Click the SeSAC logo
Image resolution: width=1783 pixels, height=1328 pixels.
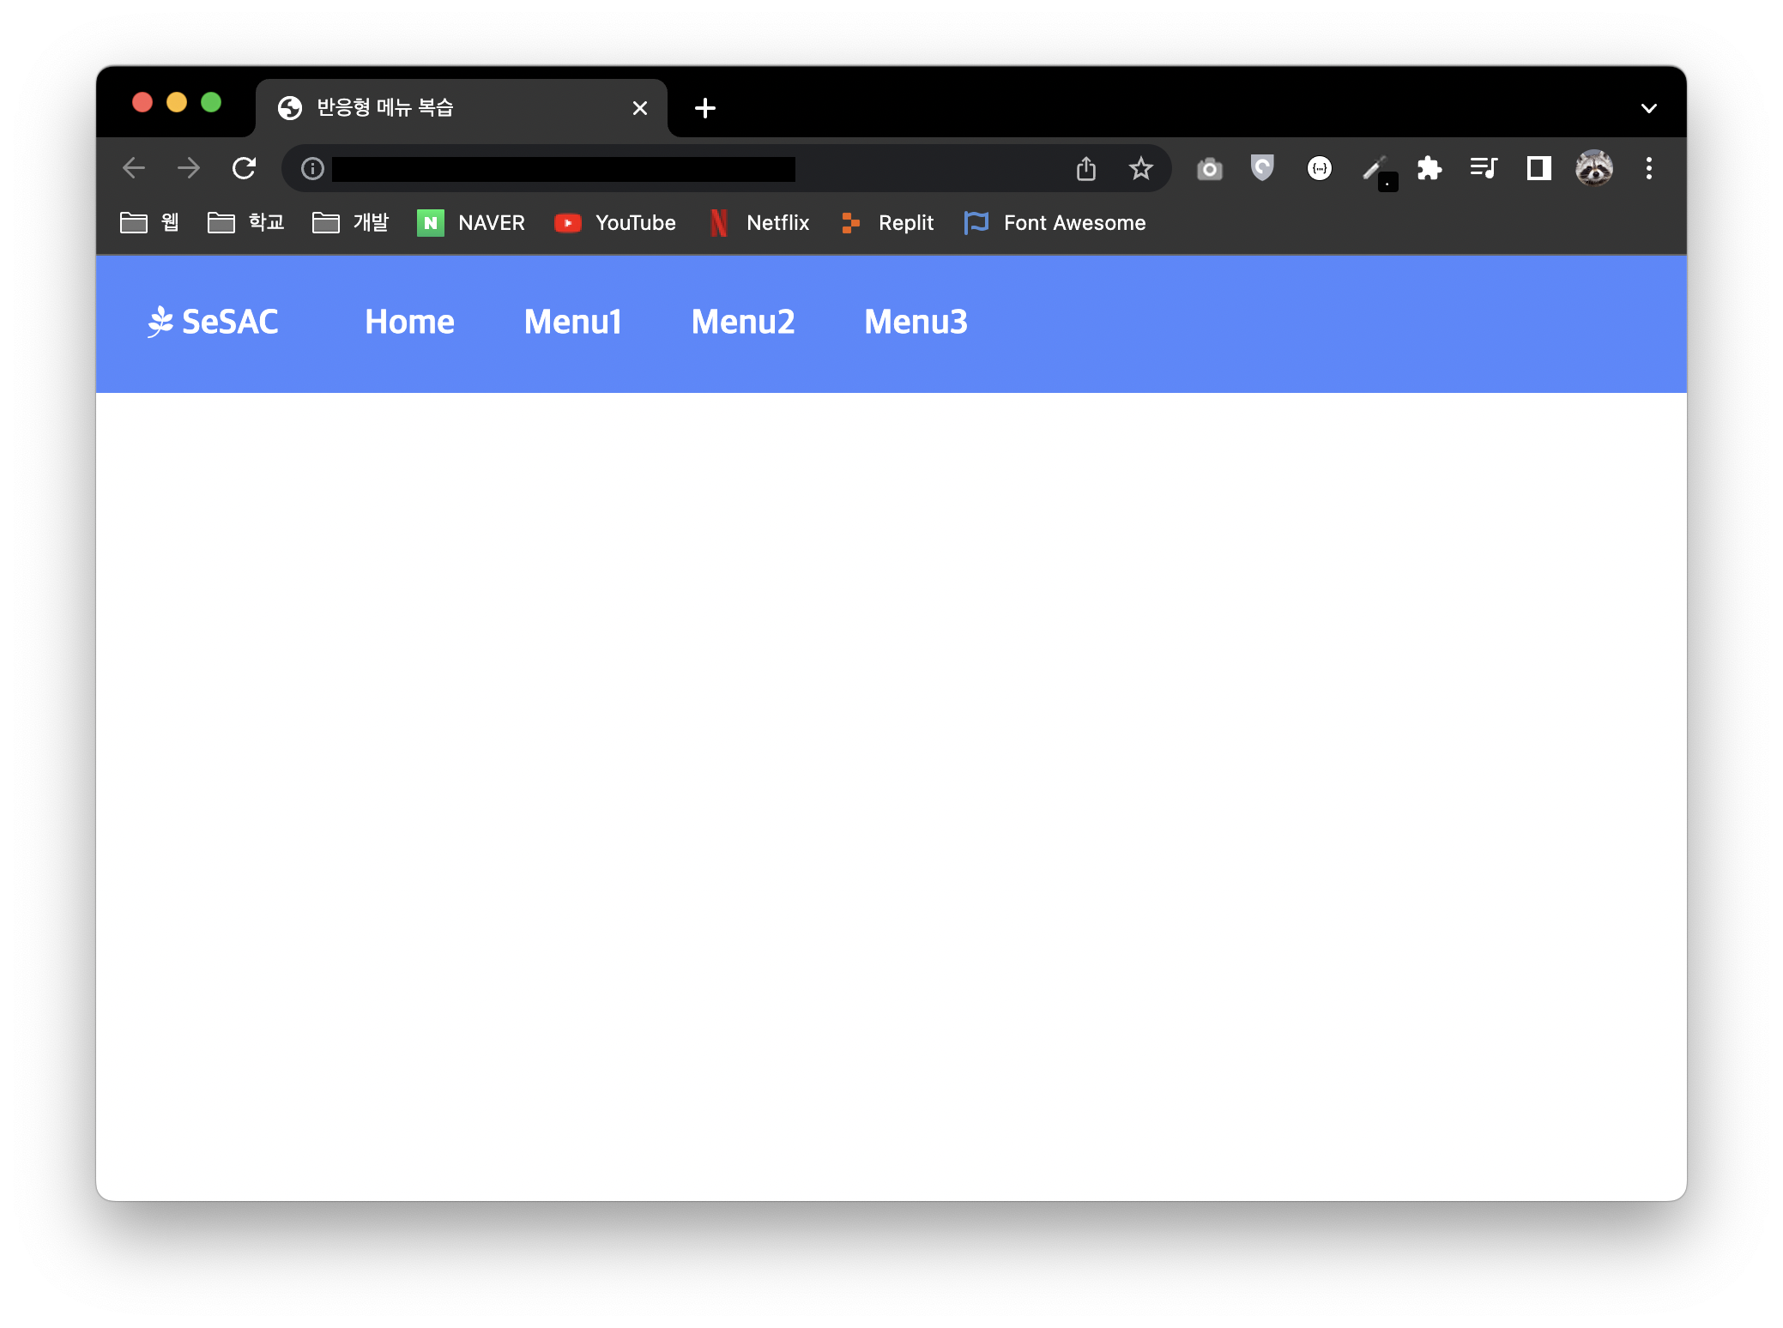pos(213,323)
